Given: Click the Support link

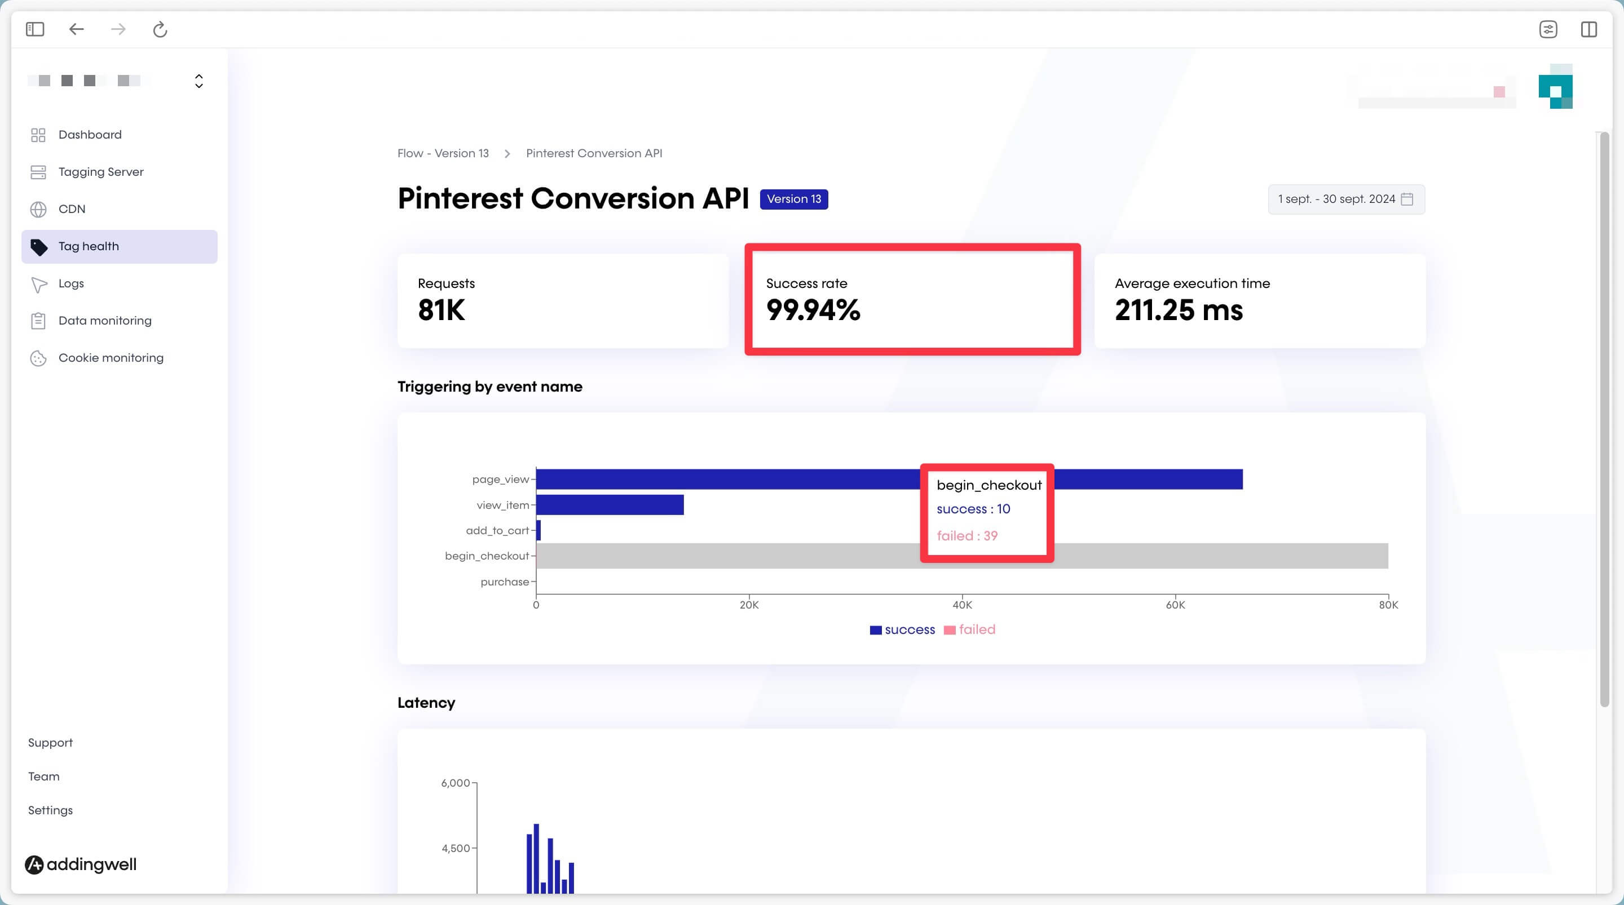Looking at the screenshot, I should tap(50, 742).
